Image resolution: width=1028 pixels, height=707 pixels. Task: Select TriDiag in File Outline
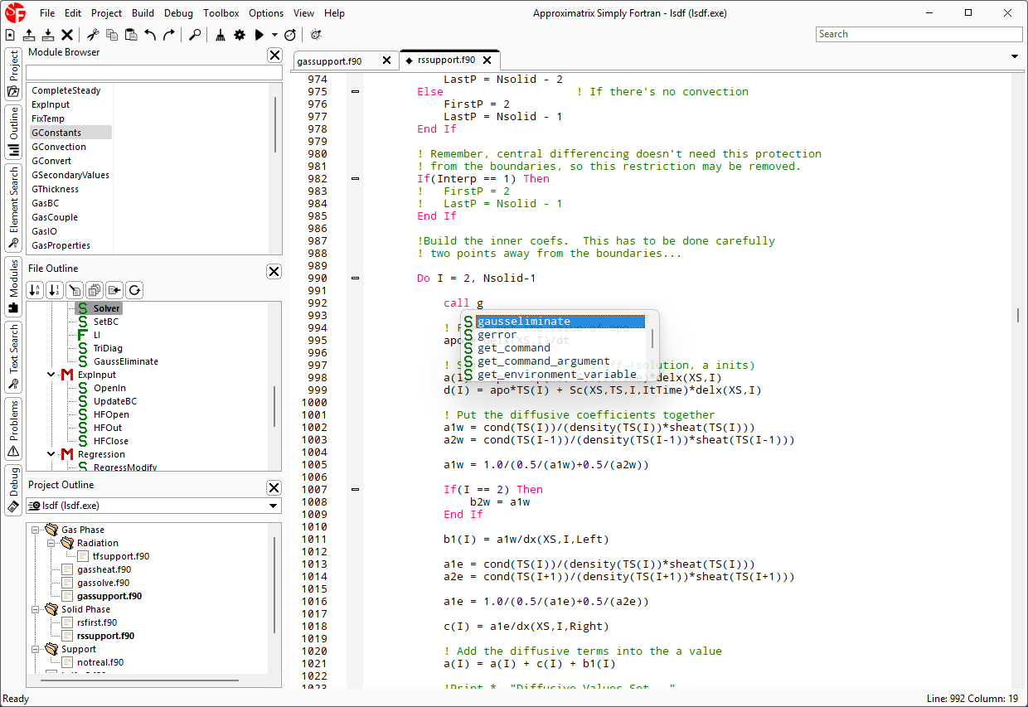pos(108,348)
